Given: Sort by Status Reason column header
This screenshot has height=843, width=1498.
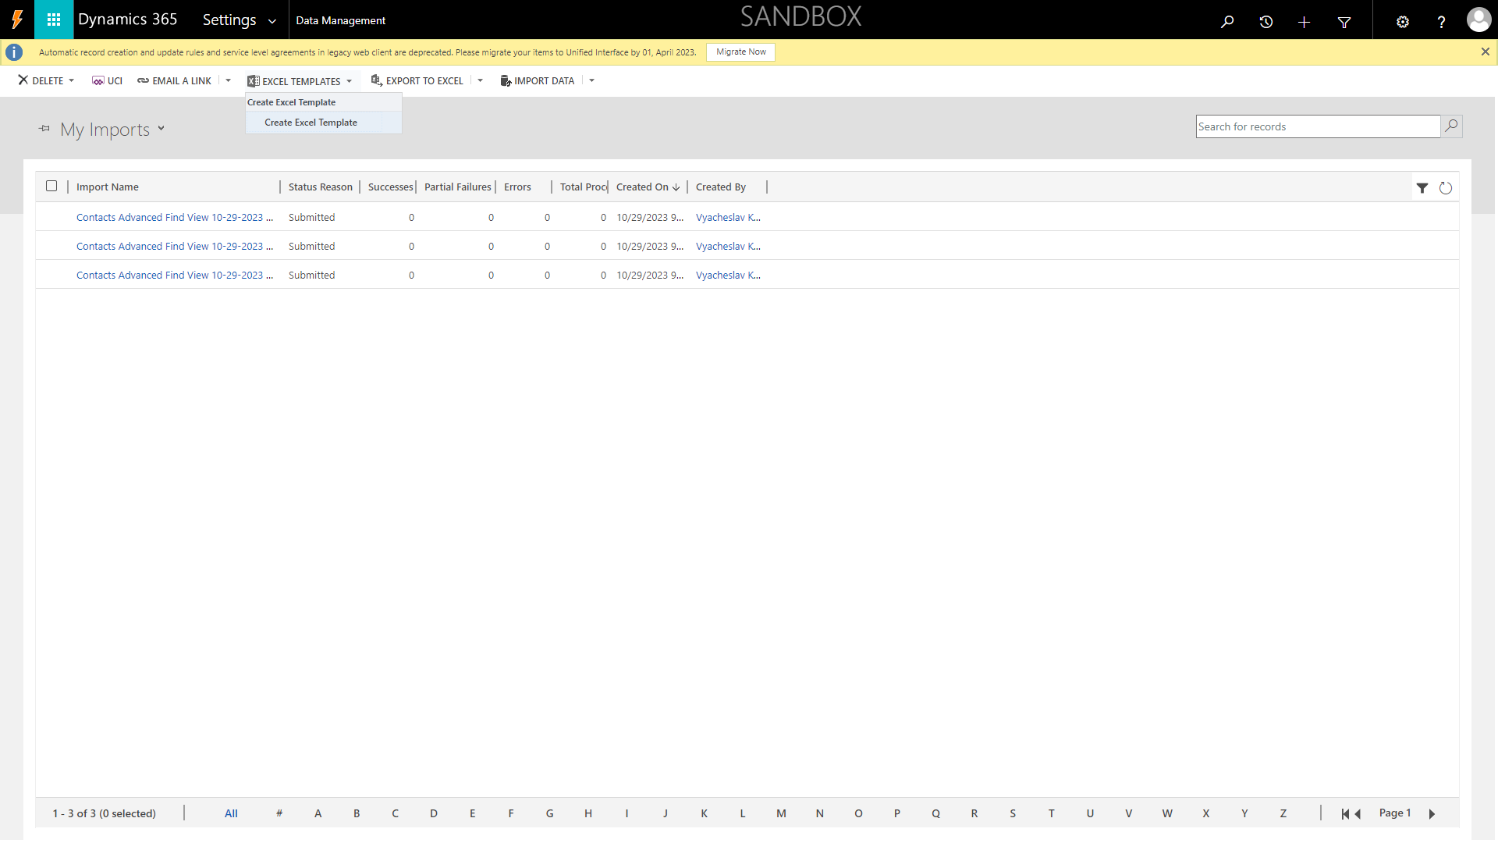Looking at the screenshot, I should (x=320, y=187).
